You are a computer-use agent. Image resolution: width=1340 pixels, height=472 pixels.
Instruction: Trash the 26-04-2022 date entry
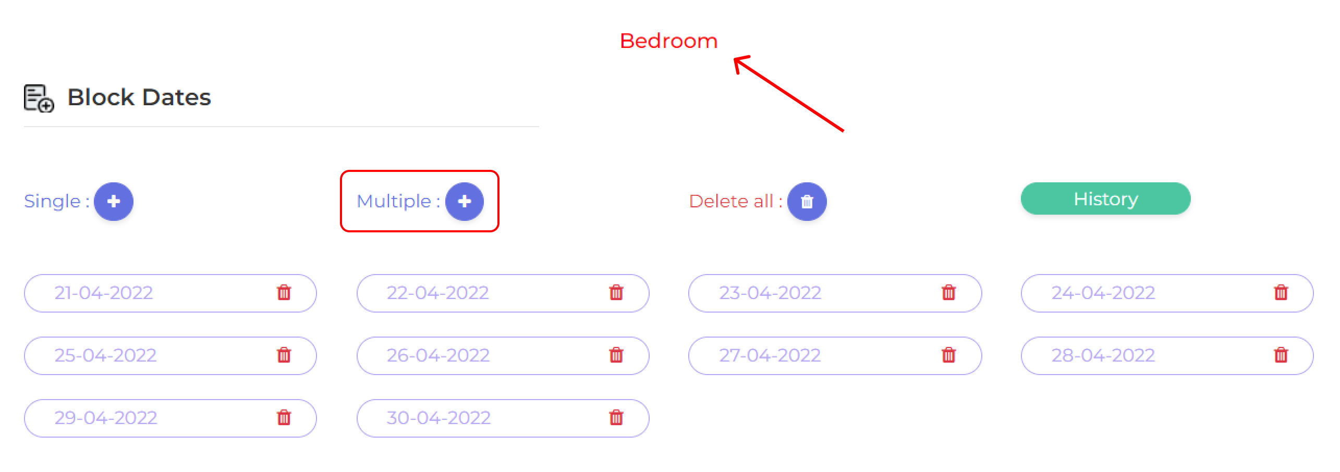(x=616, y=355)
